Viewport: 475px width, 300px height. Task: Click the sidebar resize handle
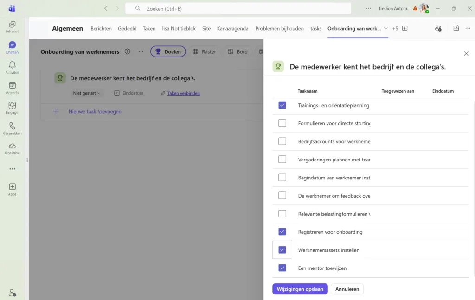26,160
